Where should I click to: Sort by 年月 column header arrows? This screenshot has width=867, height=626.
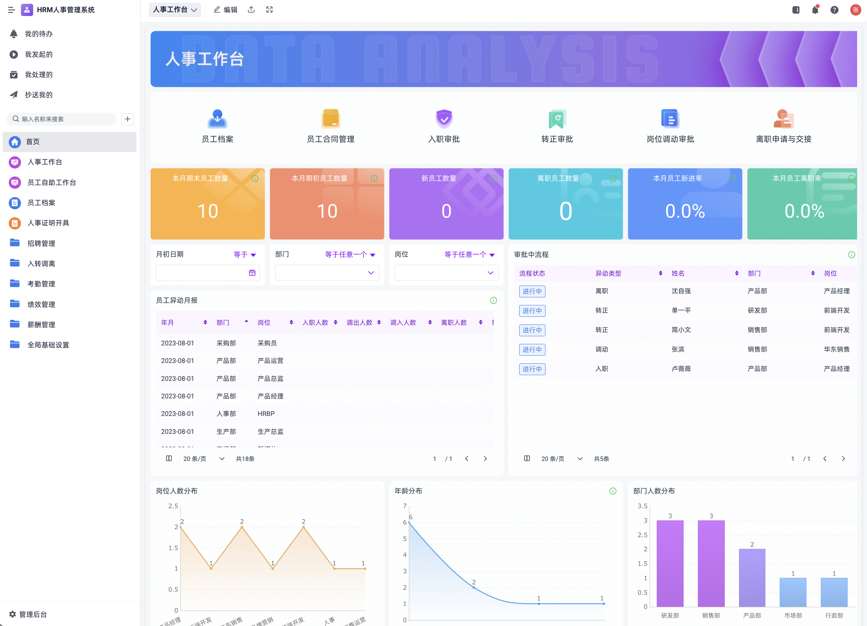click(205, 323)
